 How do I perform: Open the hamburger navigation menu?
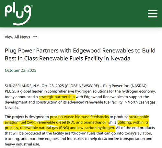(x=153, y=14)
